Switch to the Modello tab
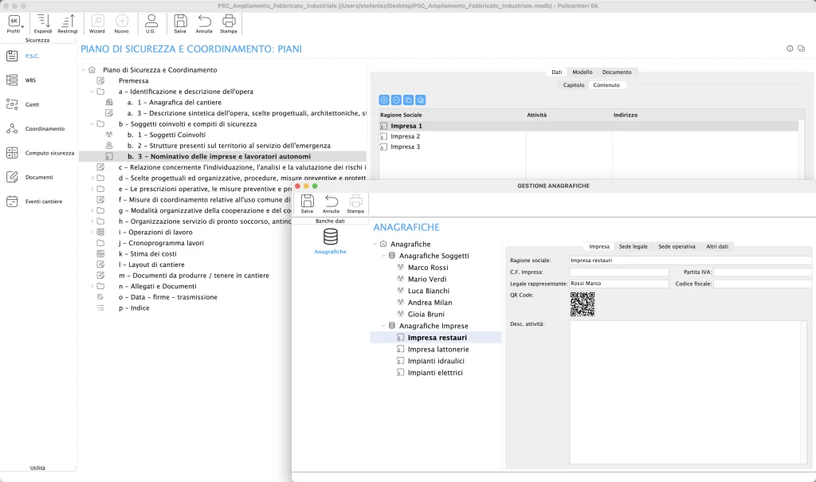The width and height of the screenshot is (816, 482). click(x=582, y=72)
